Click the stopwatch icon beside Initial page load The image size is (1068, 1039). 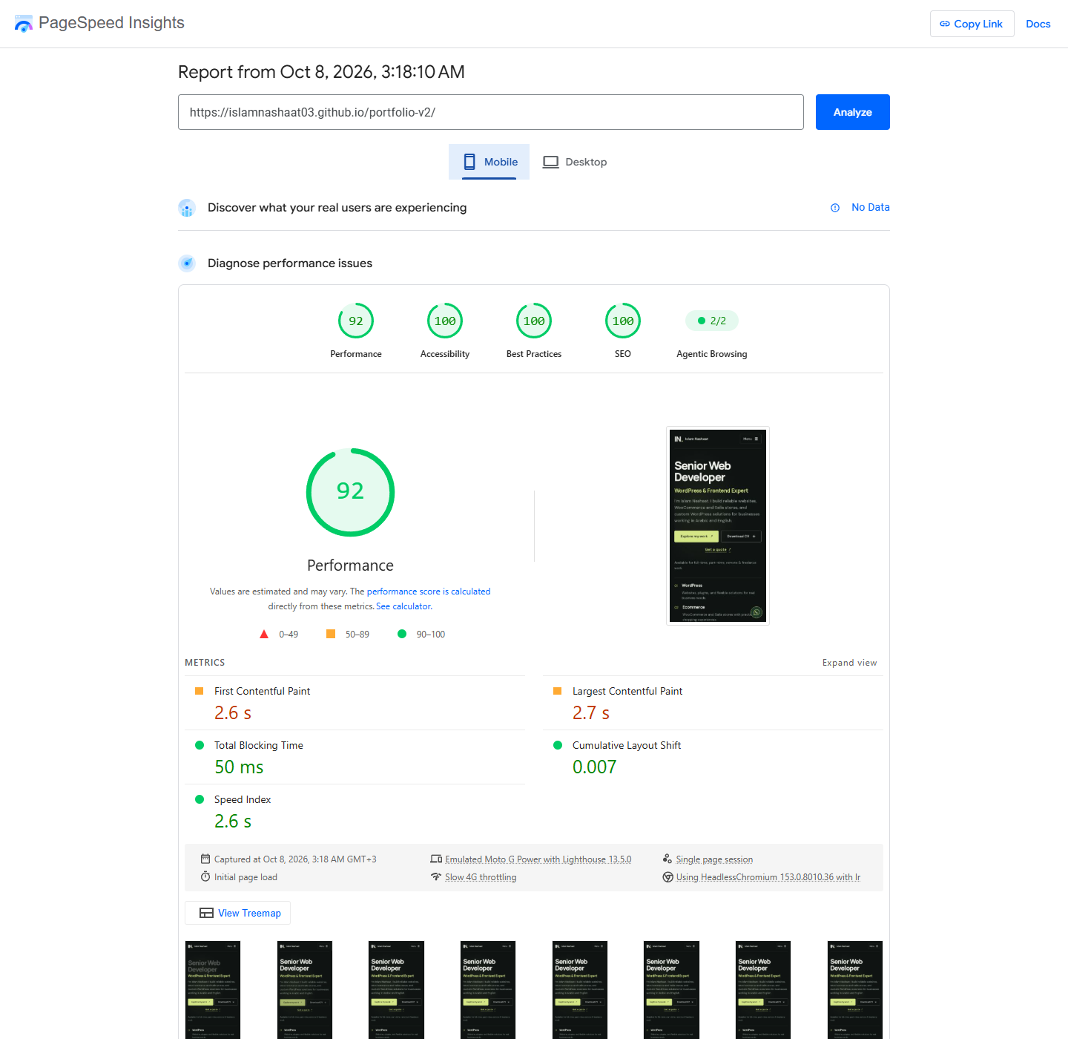(205, 876)
